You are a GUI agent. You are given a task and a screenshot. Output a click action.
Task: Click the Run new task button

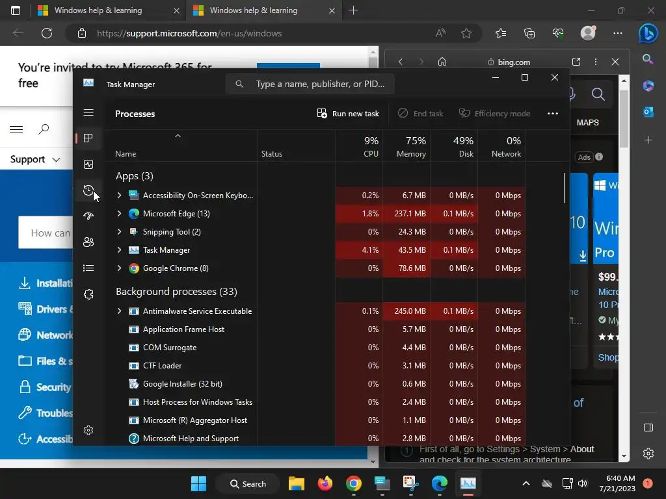tap(348, 113)
